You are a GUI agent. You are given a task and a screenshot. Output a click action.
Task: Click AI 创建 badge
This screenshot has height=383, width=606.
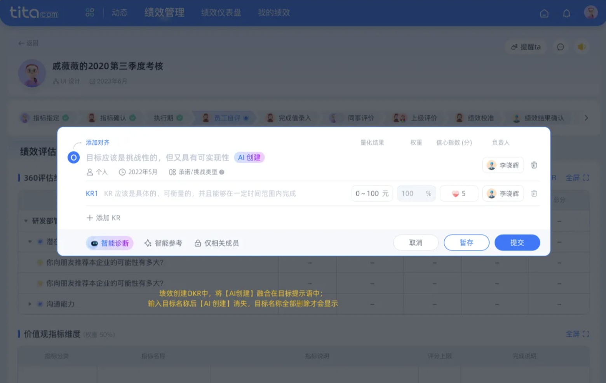click(249, 158)
